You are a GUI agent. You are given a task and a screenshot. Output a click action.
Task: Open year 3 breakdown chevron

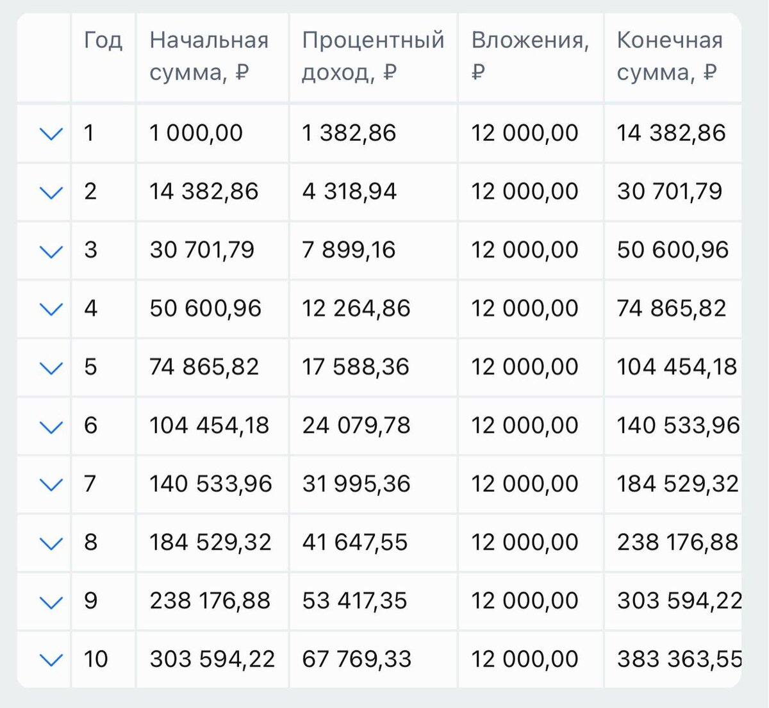click(51, 250)
